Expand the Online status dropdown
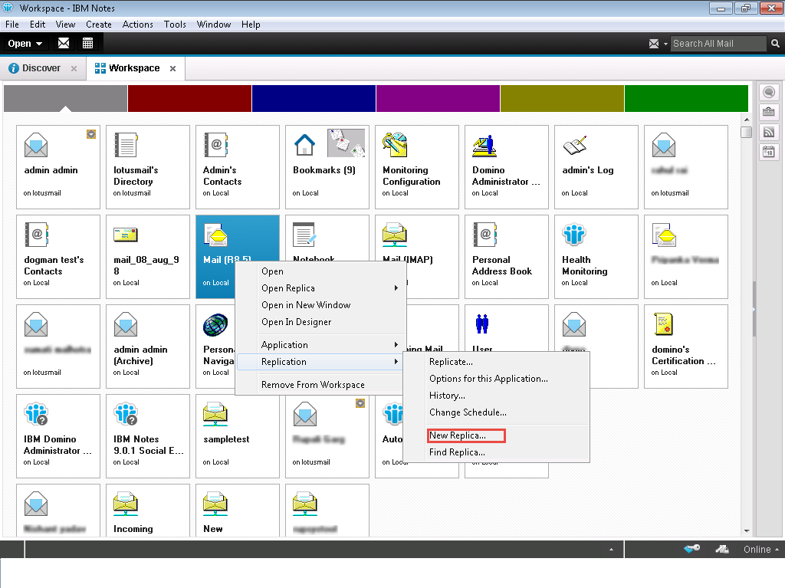This screenshot has width=785, height=588. pos(761,550)
